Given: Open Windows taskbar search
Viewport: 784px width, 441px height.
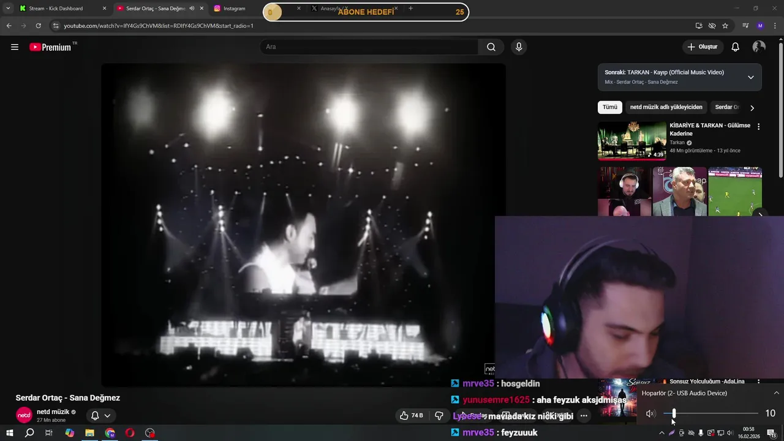Looking at the screenshot, I should [x=29, y=433].
